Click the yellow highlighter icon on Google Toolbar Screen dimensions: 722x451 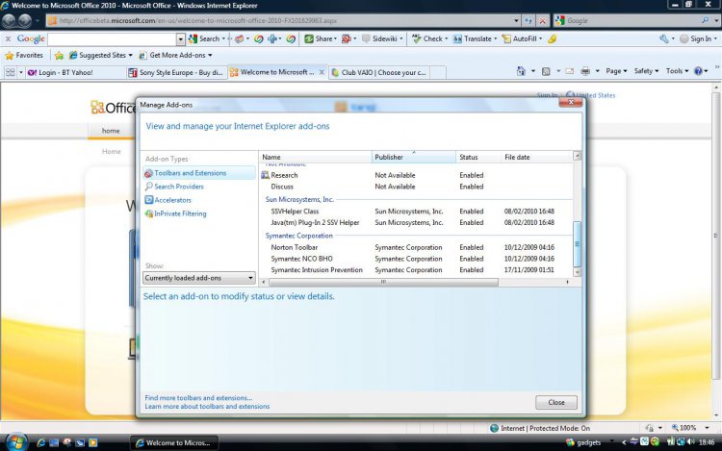tap(553, 39)
